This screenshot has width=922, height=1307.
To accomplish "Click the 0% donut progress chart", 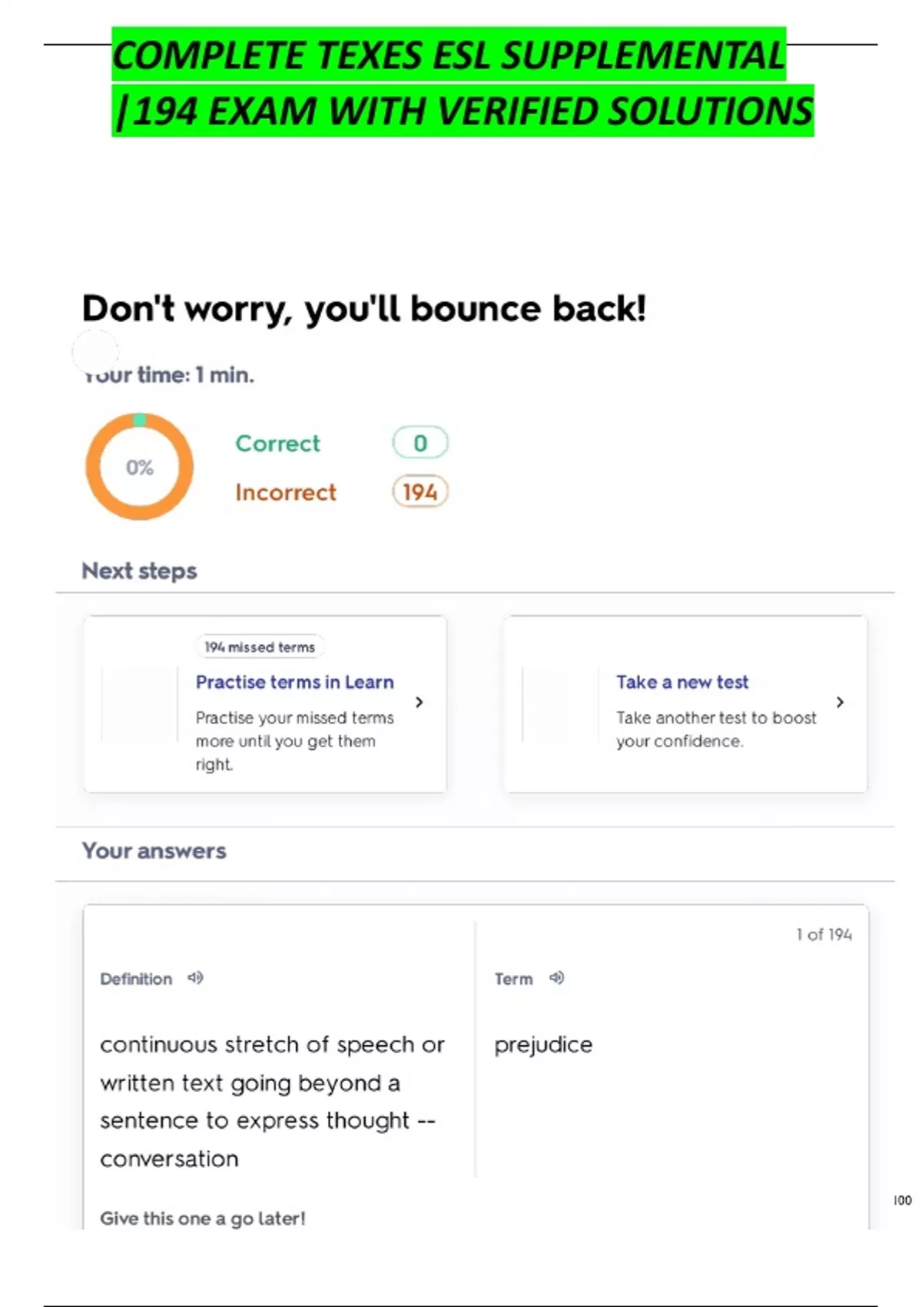I will tap(139, 467).
